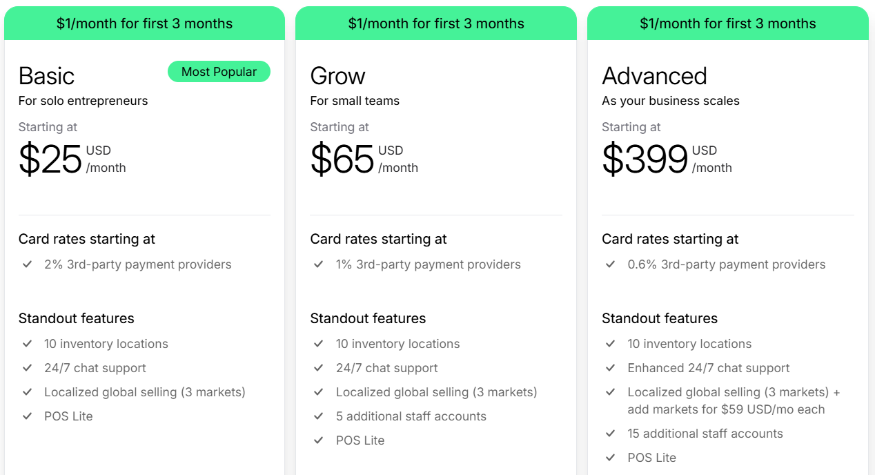The image size is (875, 475).
Task: Click the checkmark next to 2% 3rd-party payment providers
Action: (x=28, y=264)
